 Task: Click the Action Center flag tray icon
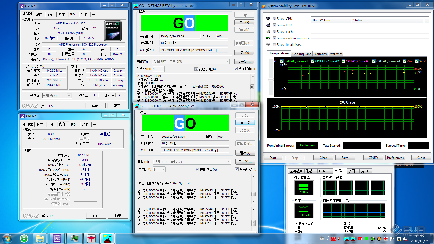[x=392, y=239]
